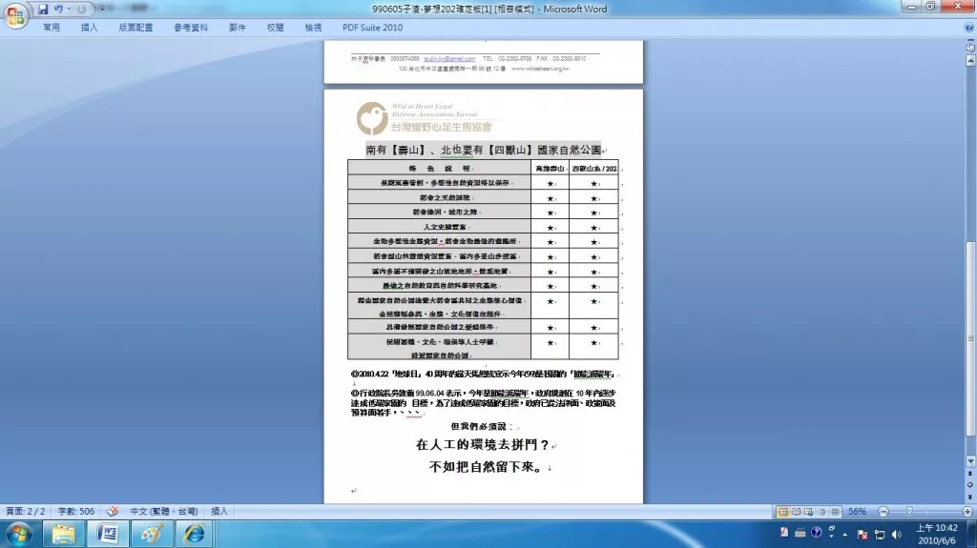Open the Windows Start menu
Image resolution: width=977 pixels, height=548 pixels.
tap(18, 535)
